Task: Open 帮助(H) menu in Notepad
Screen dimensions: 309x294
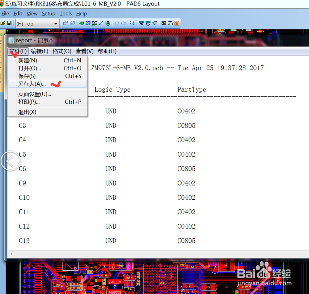Action: pyautogui.click(x=107, y=51)
